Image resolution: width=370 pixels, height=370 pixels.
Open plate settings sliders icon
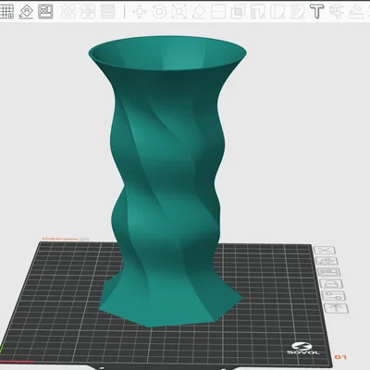tap(334, 296)
